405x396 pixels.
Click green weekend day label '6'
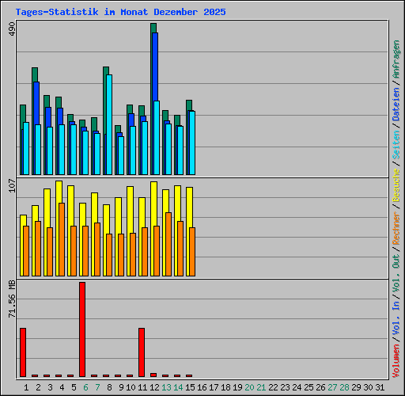click(x=85, y=387)
